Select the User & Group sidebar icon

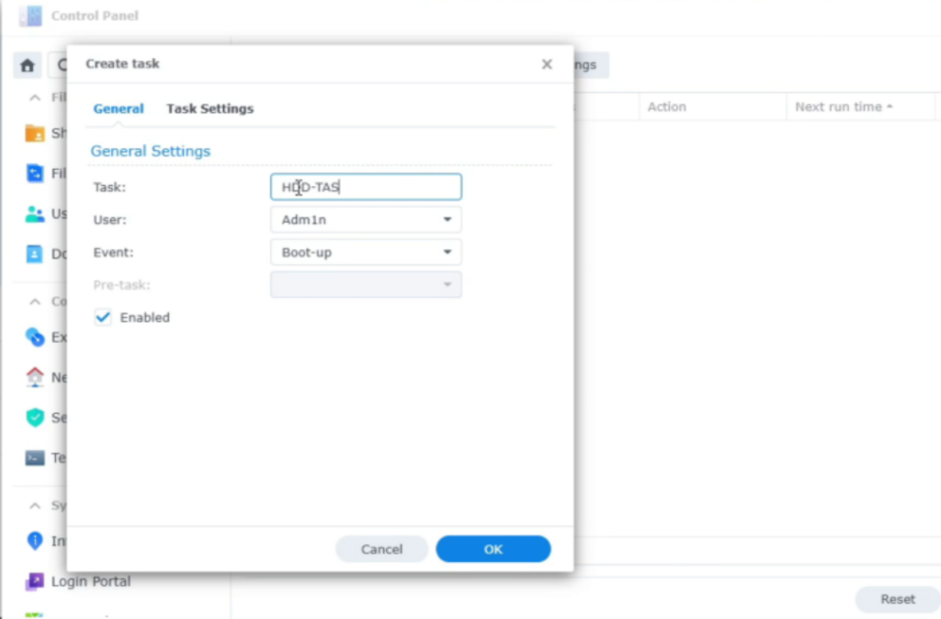[x=35, y=214]
